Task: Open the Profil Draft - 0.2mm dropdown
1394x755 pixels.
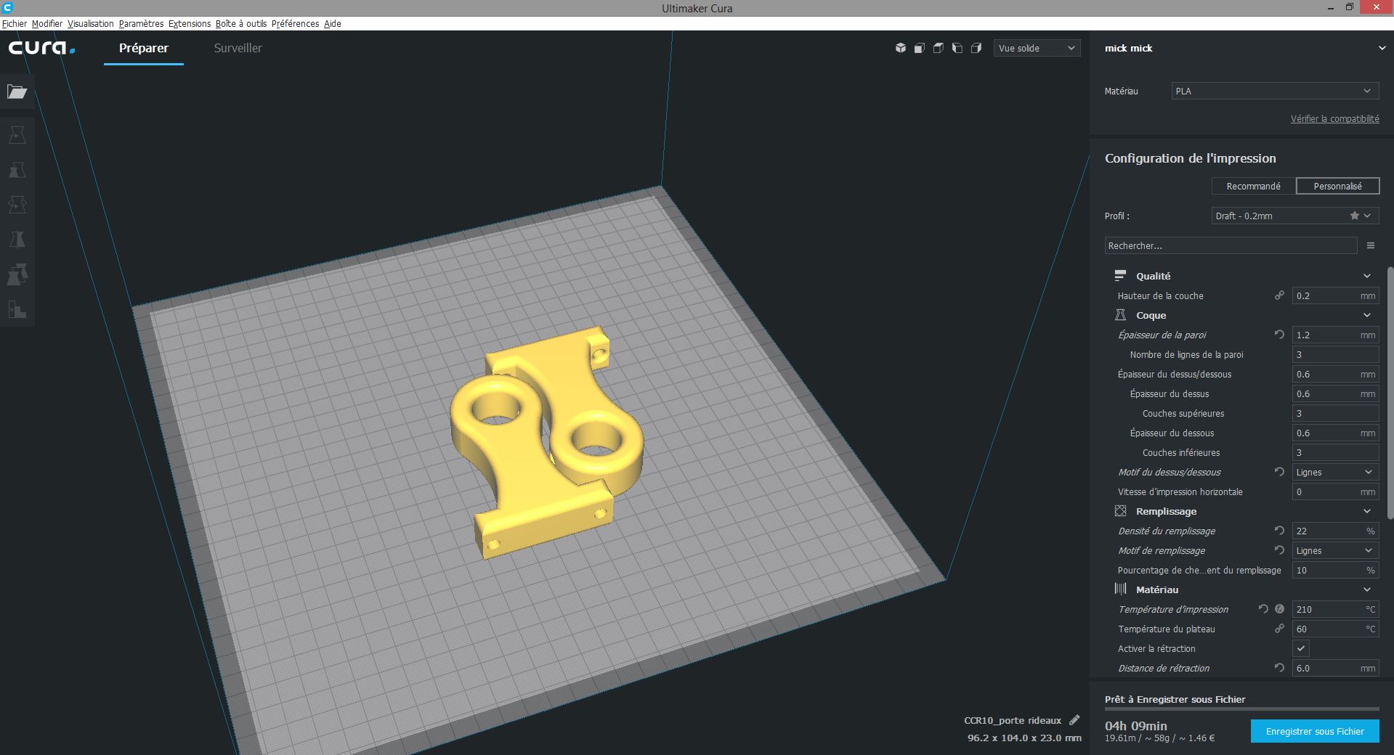Action: (1295, 216)
